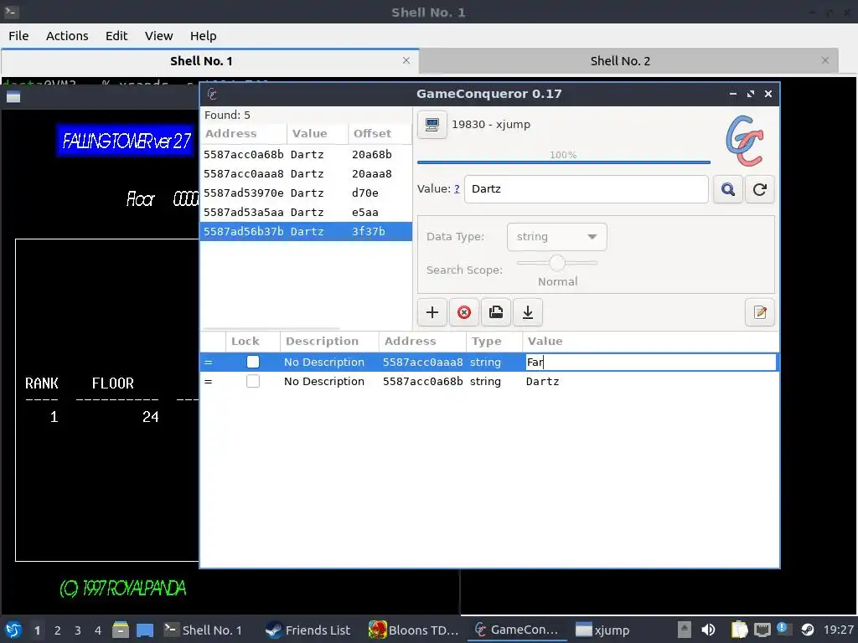Switch to workspace 3 in the taskbar

coord(77,630)
